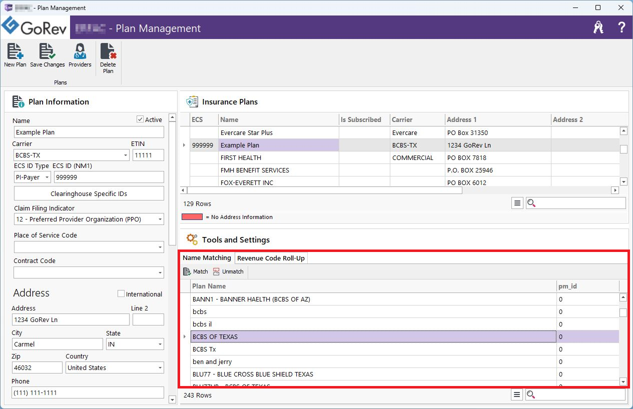The height and width of the screenshot is (409, 633).
Task: Sort by the Name column header
Action: point(279,119)
